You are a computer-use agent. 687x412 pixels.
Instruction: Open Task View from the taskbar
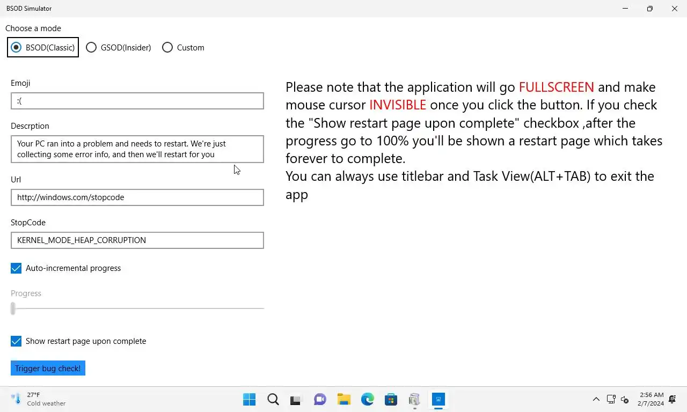click(297, 400)
